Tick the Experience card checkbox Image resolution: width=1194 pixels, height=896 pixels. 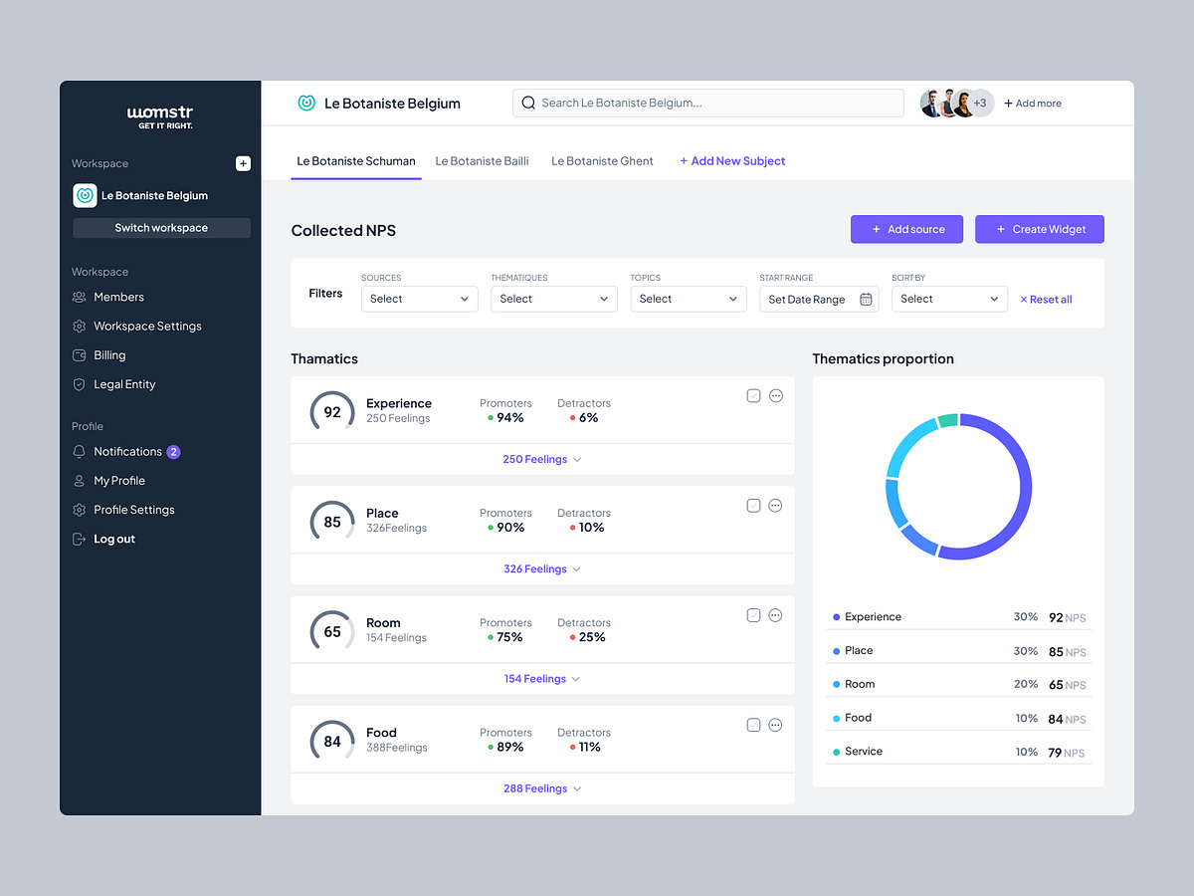click(x=753, y=395)
